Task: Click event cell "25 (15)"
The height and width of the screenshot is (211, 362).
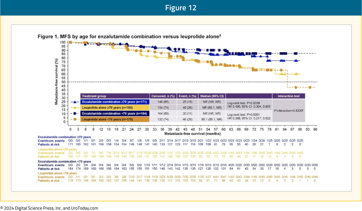Action: tap(187, 102)
